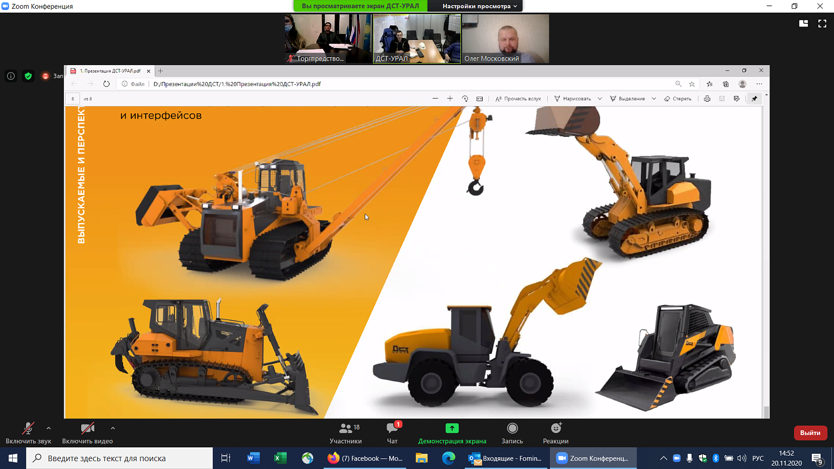
Task: Open Excel from the taskbar
Action: [280, 458]
